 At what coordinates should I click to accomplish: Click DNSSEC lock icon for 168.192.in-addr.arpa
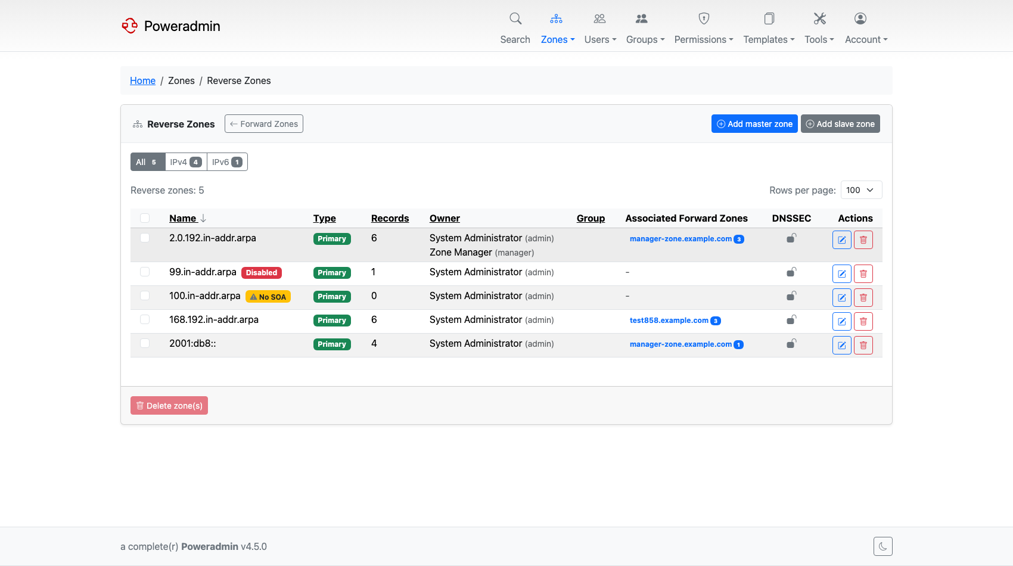coord(791,320)
